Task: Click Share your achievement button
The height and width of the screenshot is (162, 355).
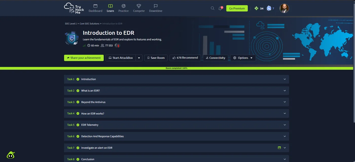Action: tap(84, 58)
